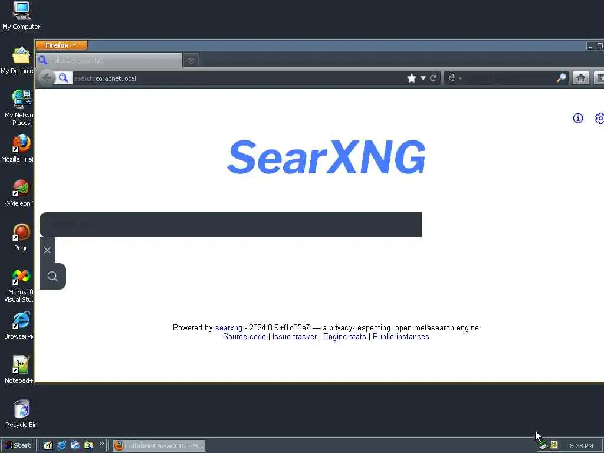Launch Internet Explorer from quick launch
Screen dimensions: 604x453
[61, 446]
